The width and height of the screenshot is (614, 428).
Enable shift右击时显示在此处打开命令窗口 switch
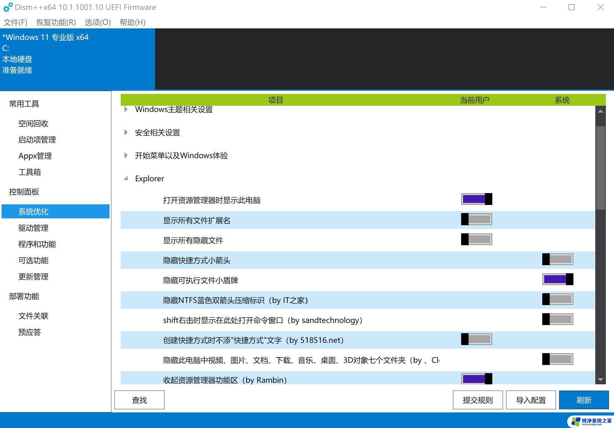558,319
